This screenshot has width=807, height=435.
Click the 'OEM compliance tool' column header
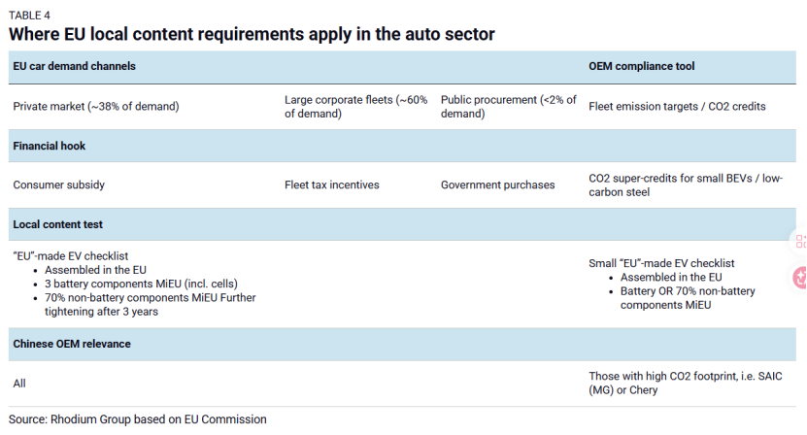[641, 66]
